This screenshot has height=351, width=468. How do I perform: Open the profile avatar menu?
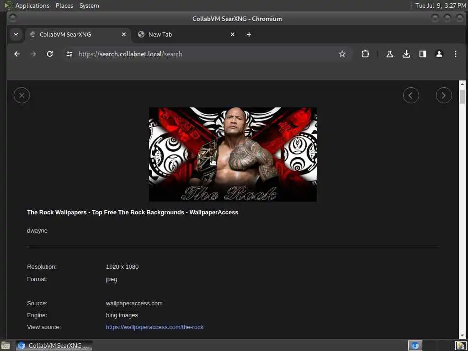coord(439,54)
